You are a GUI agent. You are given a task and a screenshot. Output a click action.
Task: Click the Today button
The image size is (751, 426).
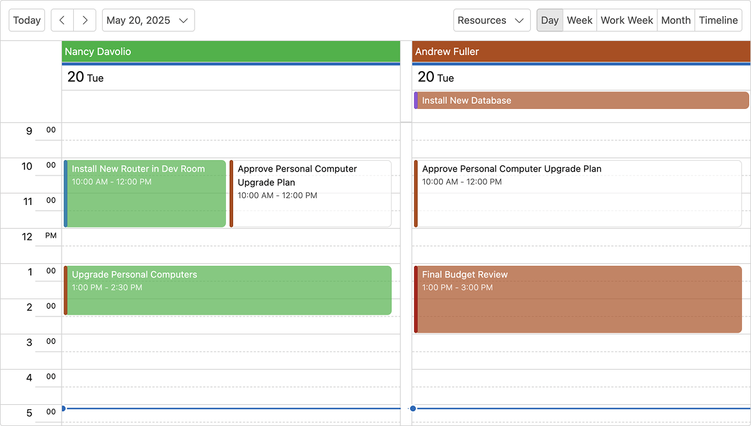point(26,20)
